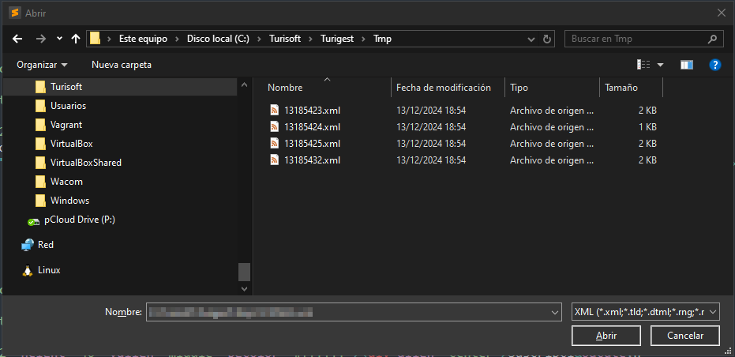This screenshot has height=357, width=735.
Task: Sort by the Nombre column header
Action: (285, 87)
